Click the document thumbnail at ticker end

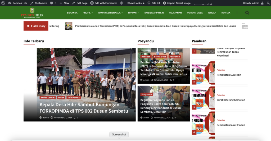pos(245,26)
